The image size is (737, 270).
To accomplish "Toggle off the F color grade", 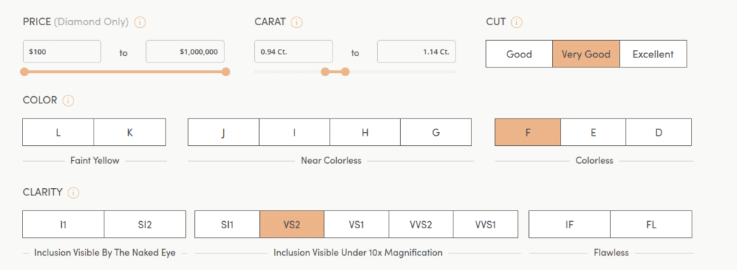I will [528, 132].
